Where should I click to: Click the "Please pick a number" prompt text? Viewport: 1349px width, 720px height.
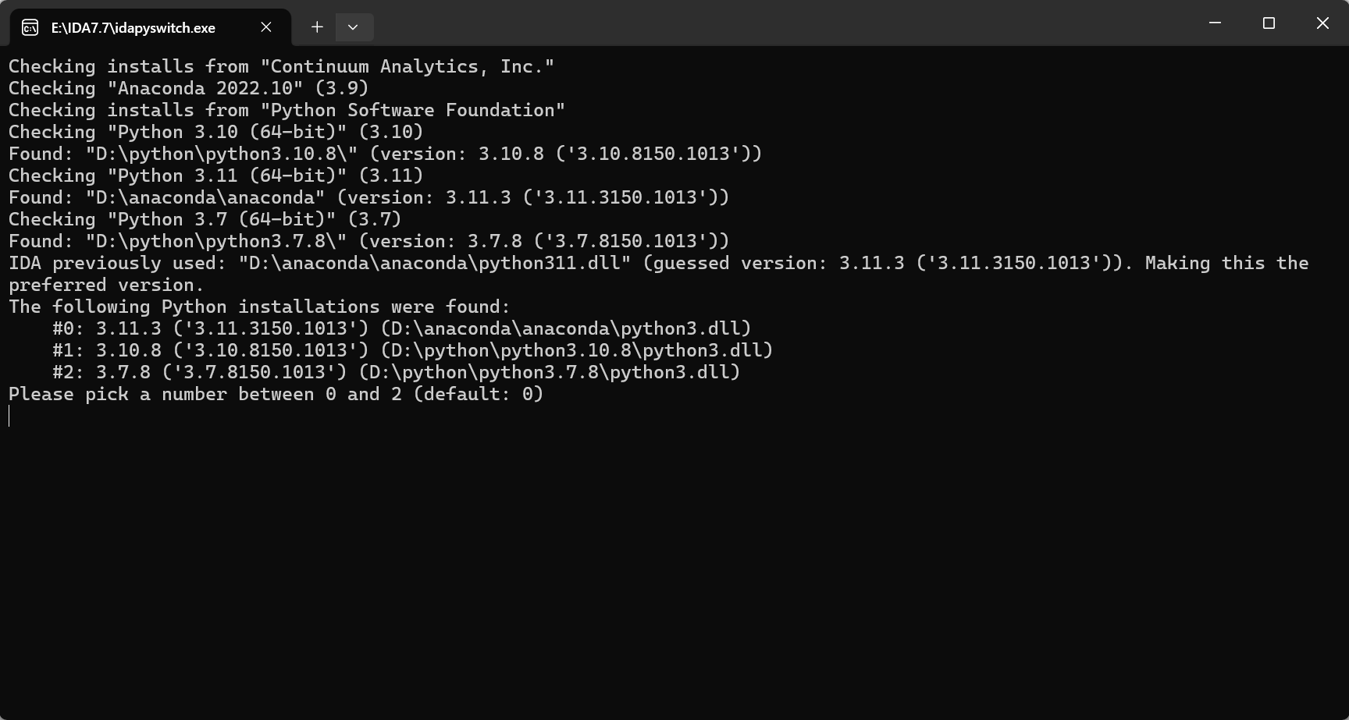(x=276, y=394)
